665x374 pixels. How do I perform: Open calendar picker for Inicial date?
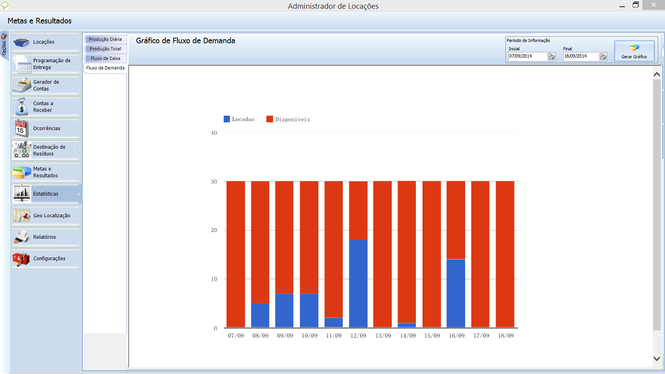(551, 57)
